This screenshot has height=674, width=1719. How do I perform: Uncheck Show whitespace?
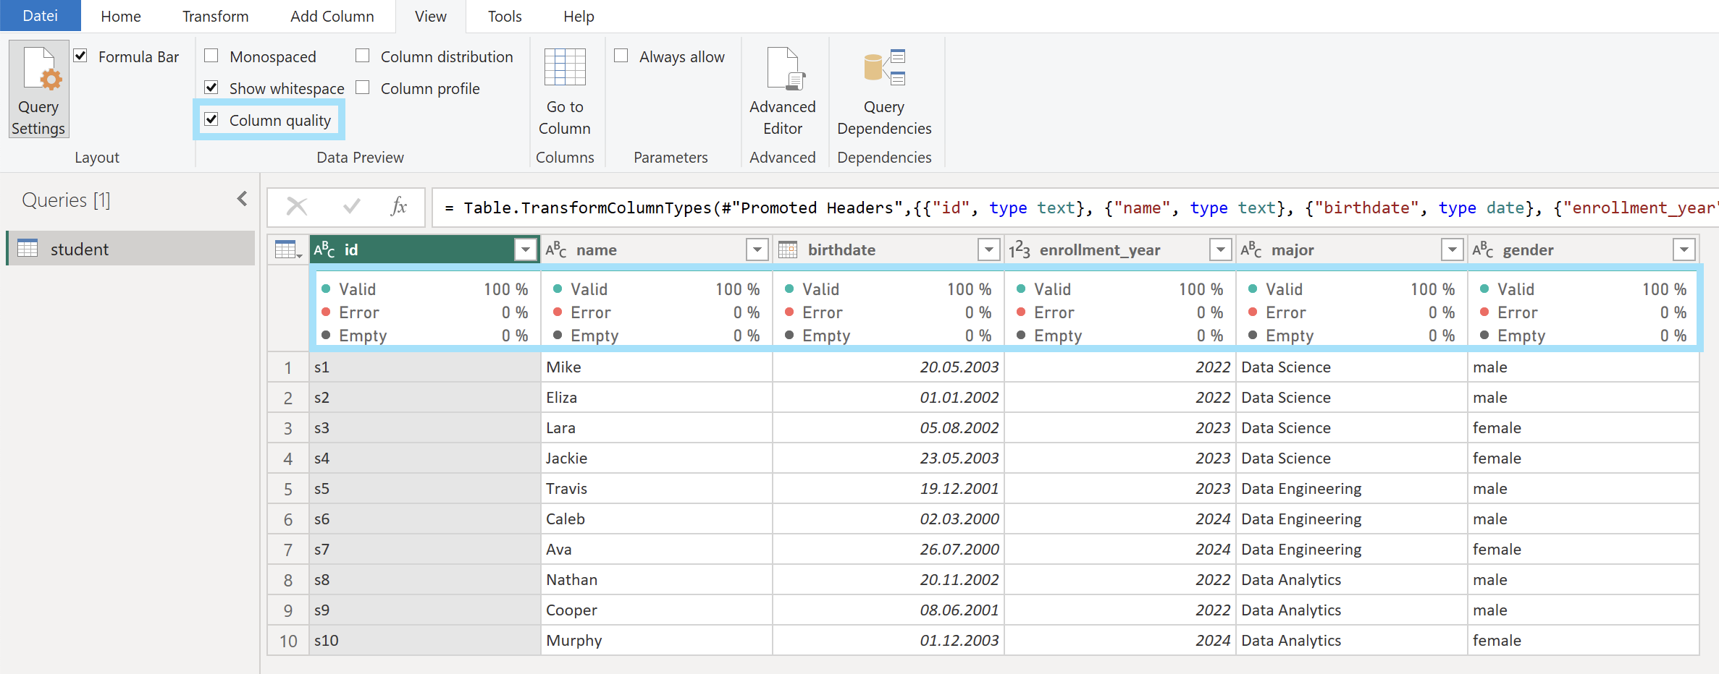pyautogui.click(x=211, y=88)
